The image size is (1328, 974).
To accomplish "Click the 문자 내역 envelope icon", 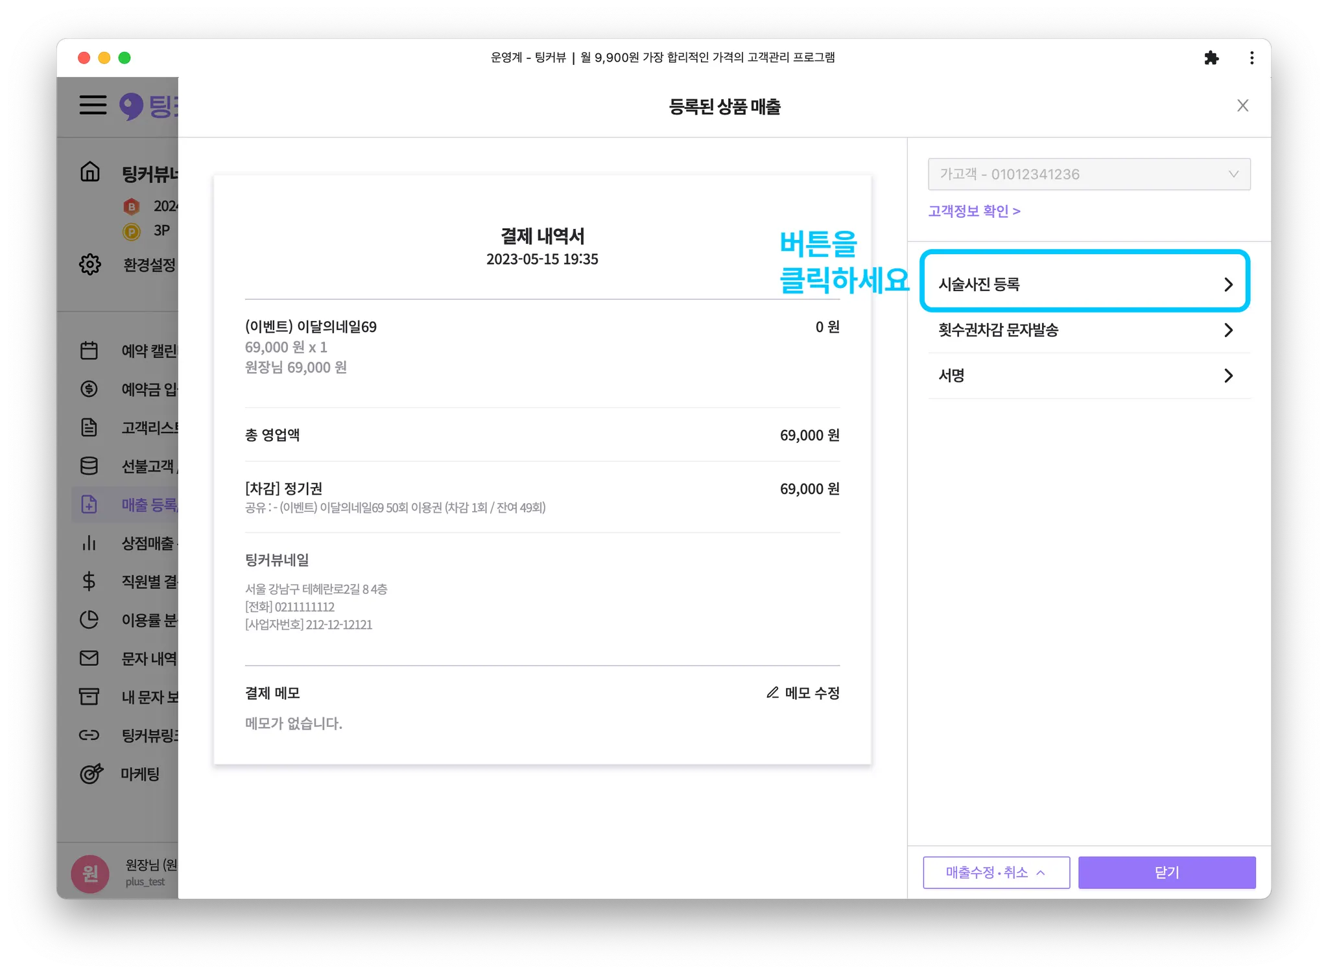I will (89, 658).
